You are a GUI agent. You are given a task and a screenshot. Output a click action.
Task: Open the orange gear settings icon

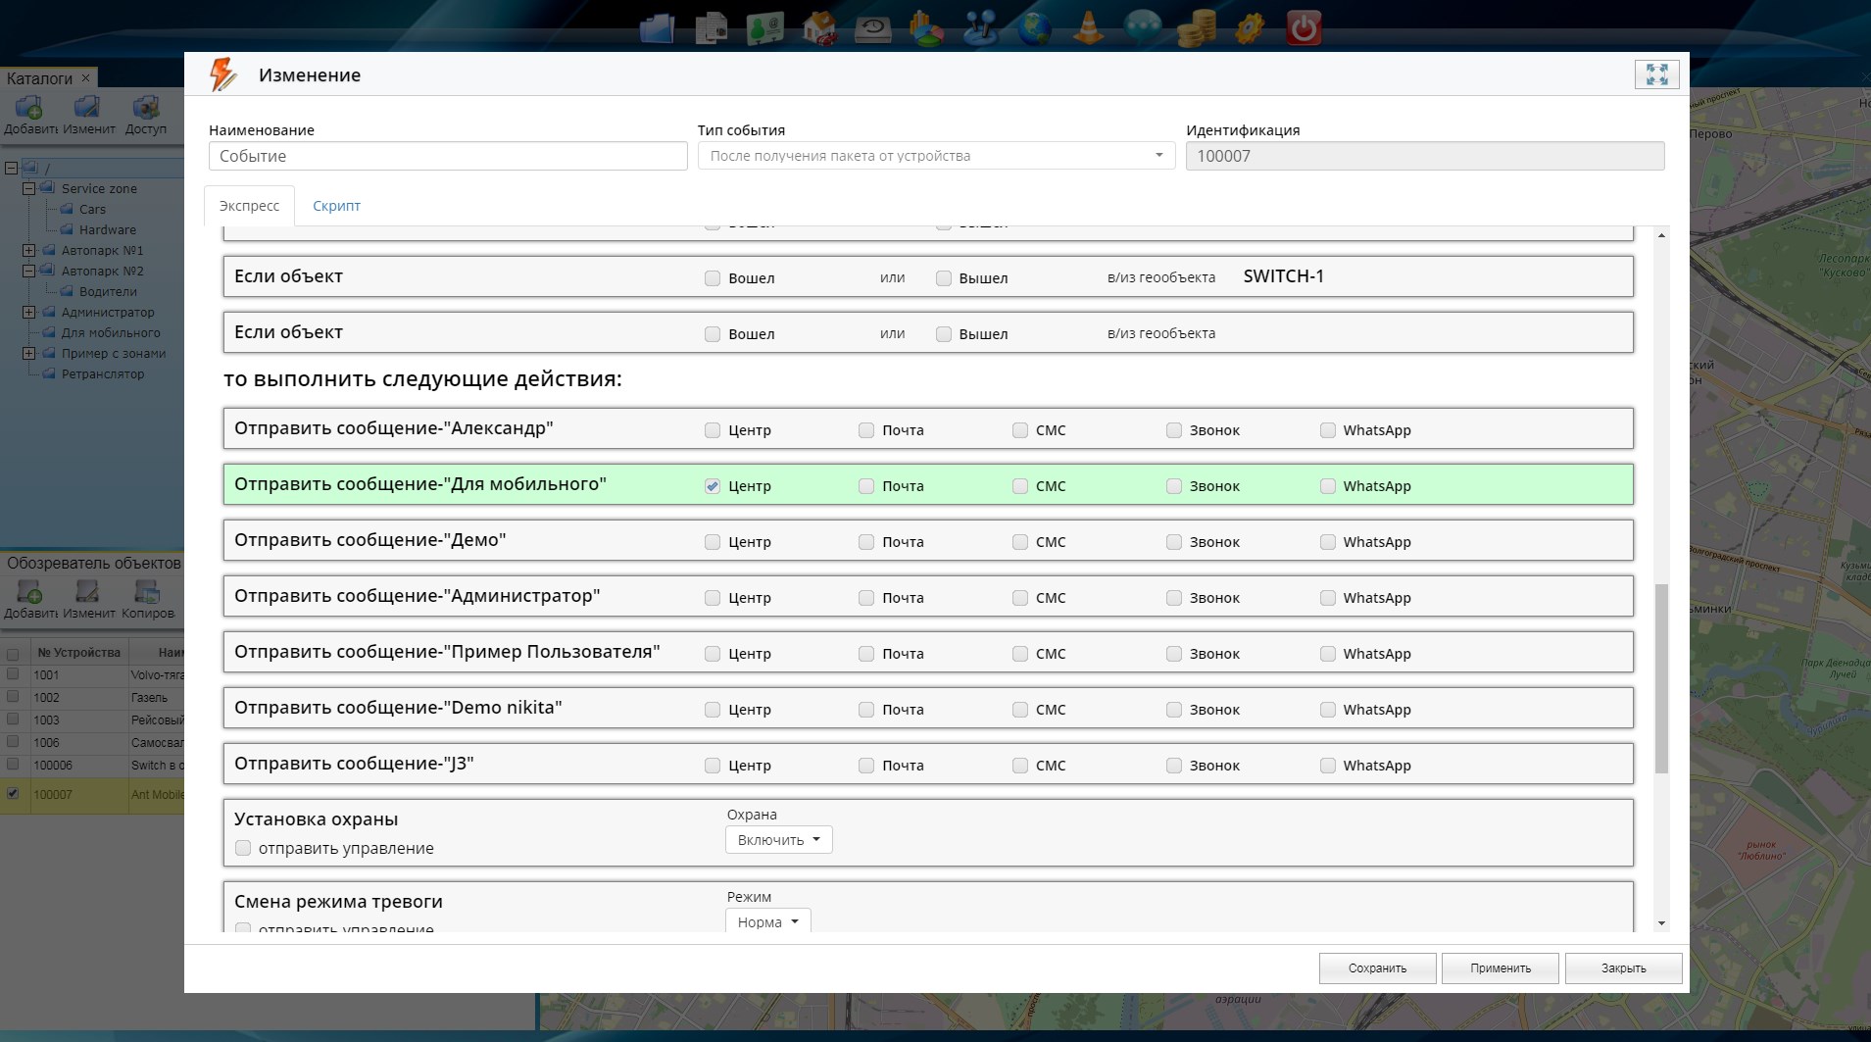tap(1249, 27)
